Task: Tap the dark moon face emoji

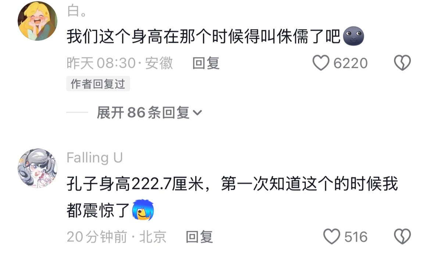Action: point(354,36)
